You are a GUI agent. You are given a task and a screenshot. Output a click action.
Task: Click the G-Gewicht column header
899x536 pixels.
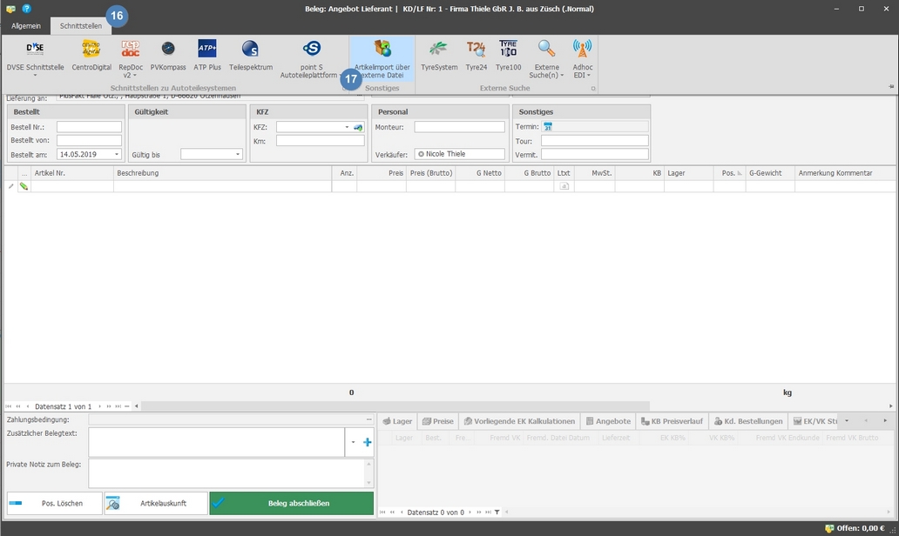(x=770, y=173)
